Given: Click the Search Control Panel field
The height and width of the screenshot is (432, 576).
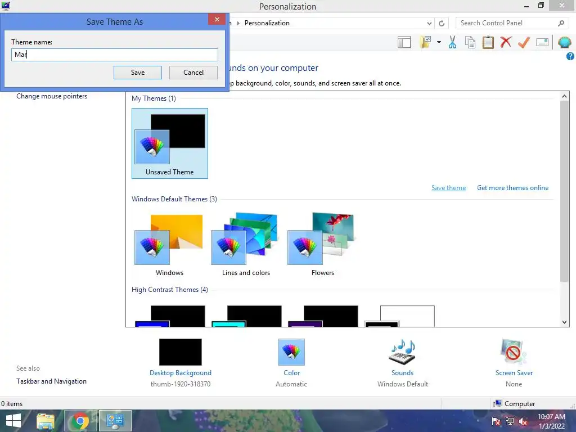Looking at the screenshot, I should click(x=512, y=23).
